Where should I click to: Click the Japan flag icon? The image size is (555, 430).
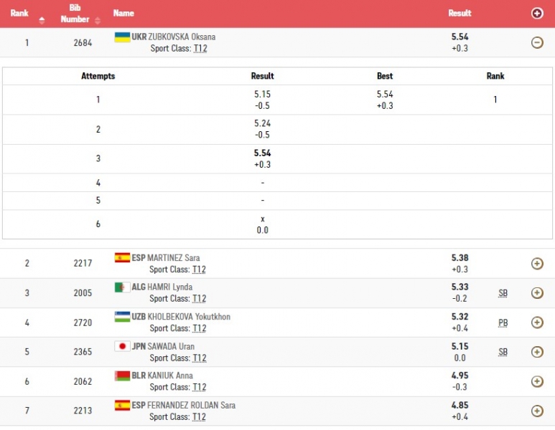coord(122,346)
